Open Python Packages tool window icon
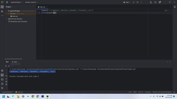The width and height of the screenshot is (177, 99). point(2,71)
